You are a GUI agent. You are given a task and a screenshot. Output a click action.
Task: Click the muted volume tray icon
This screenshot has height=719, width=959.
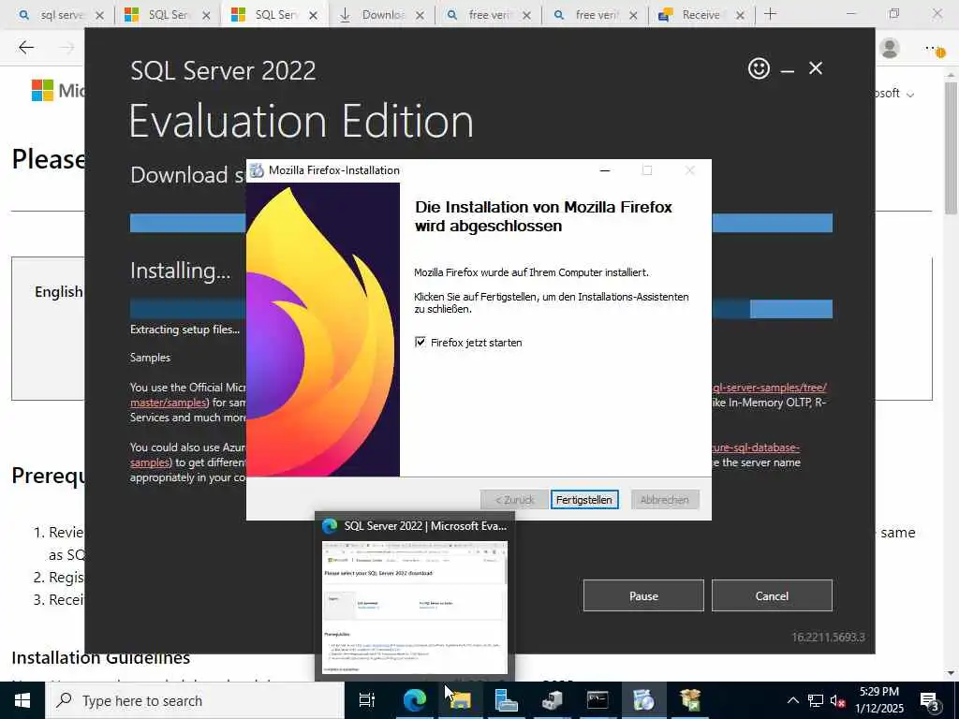pos(838,700)
